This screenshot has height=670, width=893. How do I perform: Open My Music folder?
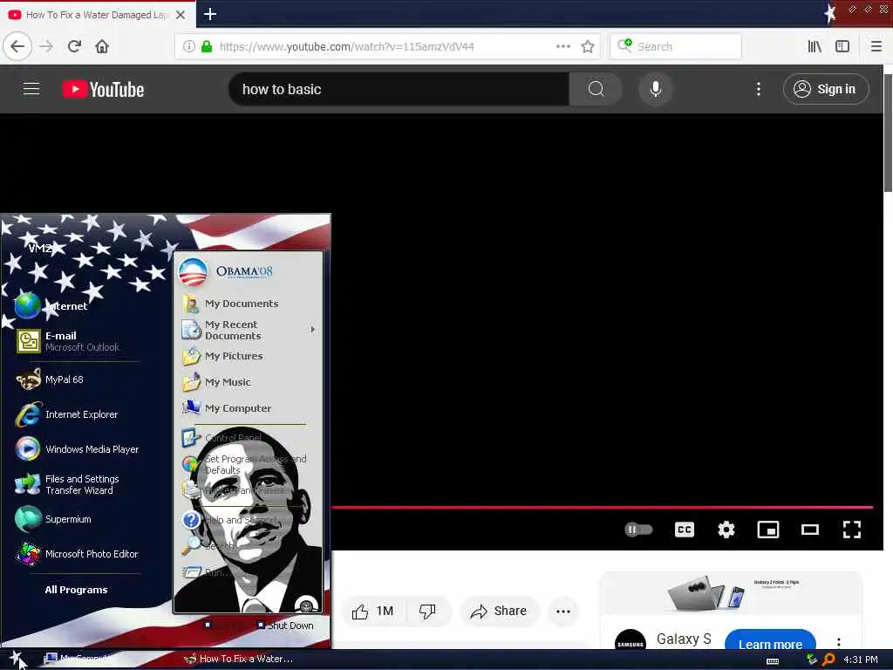tap(217, 382)
